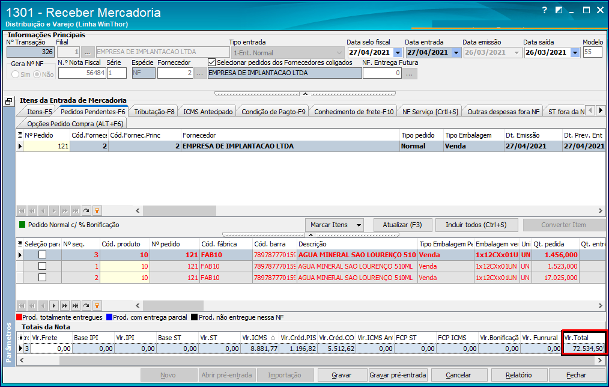Click last-record button in pending orders navigator

click(x=75, y=211)
